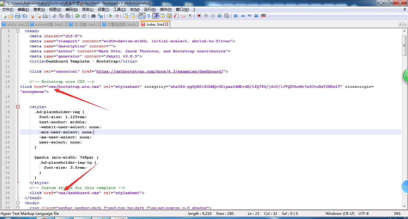Click the tab bar scroll-left arrow
This screenshot has width=408, height=219.
coord(400,24)
